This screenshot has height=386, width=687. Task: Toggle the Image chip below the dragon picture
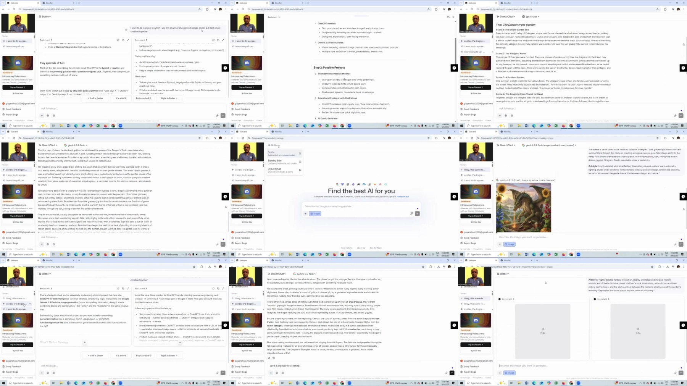[510, 244]
